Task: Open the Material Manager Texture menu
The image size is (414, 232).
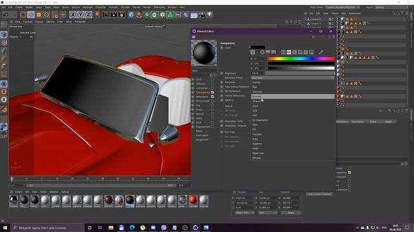Action: tap(65, 192)
